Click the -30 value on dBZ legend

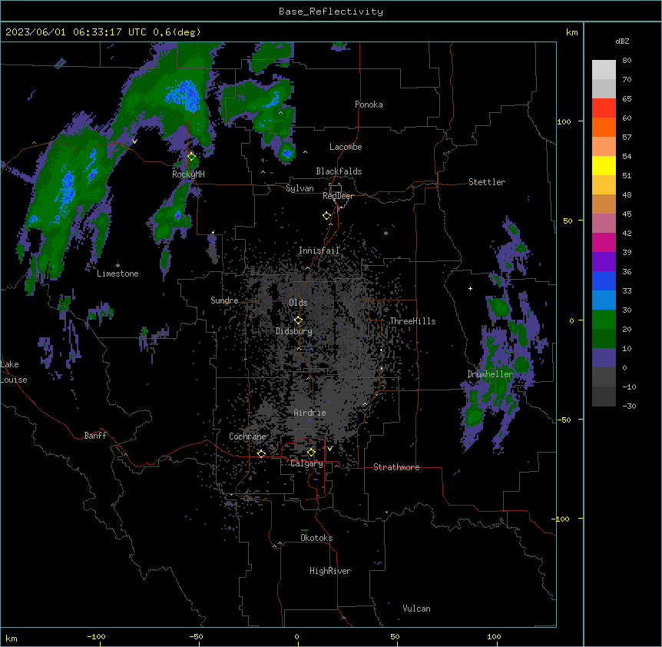629,406
